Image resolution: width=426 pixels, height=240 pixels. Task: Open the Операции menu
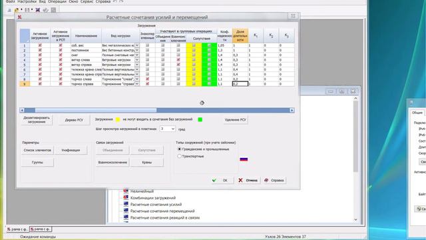pyautogui.click(x=57, y=1)
